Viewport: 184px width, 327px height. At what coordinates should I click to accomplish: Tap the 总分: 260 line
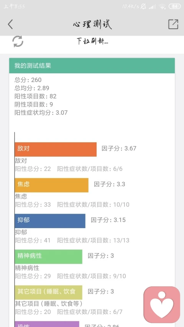pyautogui.click(x=28, y=80)
